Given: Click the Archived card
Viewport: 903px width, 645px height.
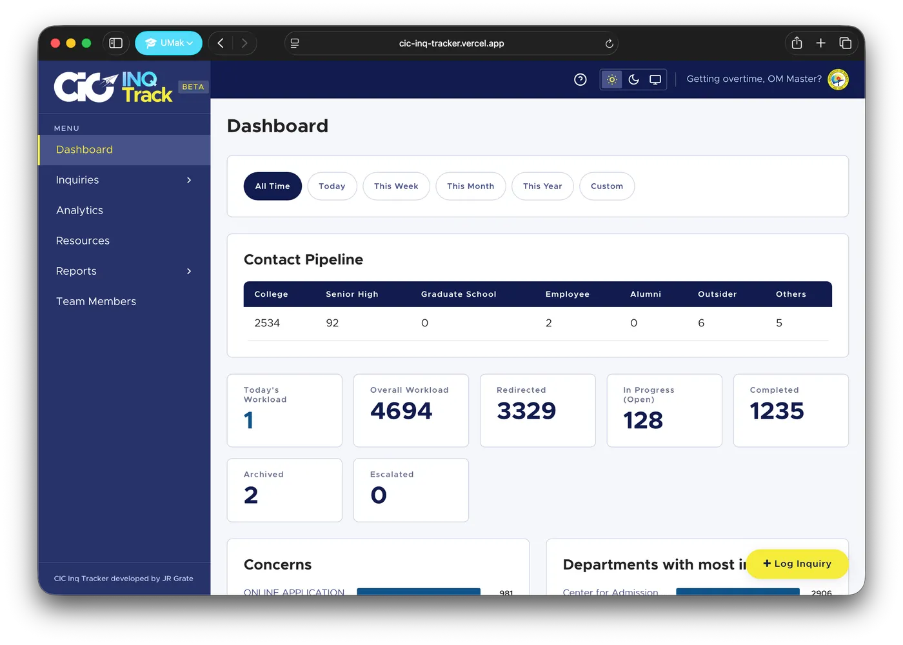Looking at the screenshot, I should (284, 490).
